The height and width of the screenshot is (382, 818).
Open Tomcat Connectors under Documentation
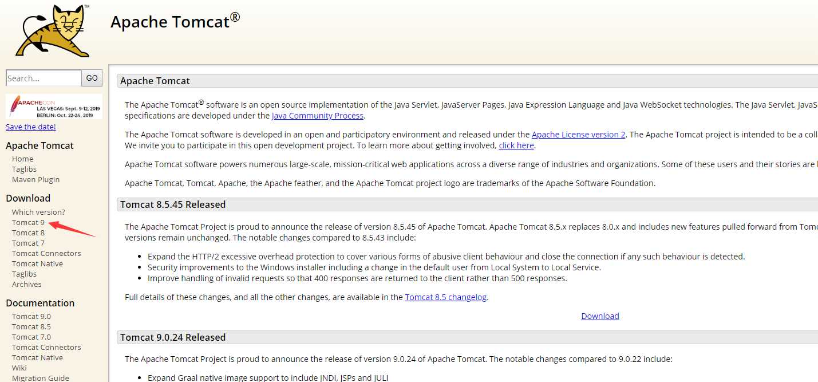coord(46,347)
